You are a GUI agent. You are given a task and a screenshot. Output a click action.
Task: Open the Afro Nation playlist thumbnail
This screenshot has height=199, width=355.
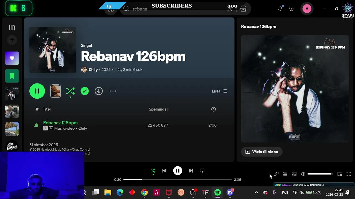(x=12, y=146)
